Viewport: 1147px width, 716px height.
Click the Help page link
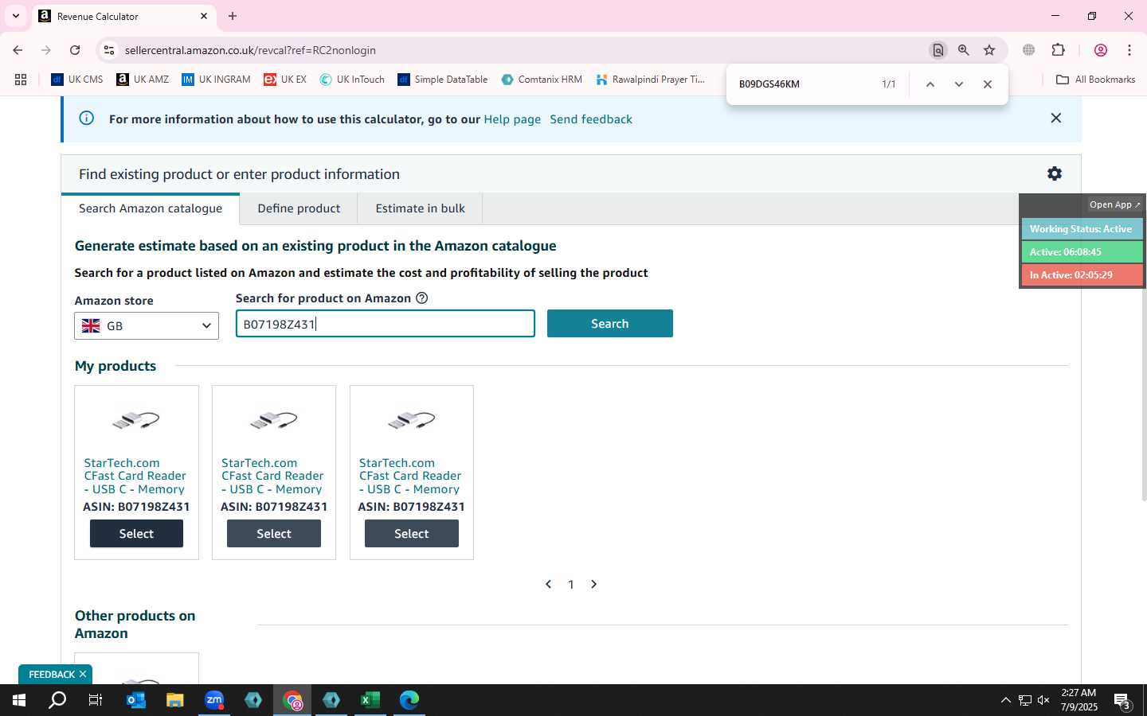click(x=512, y=119)
